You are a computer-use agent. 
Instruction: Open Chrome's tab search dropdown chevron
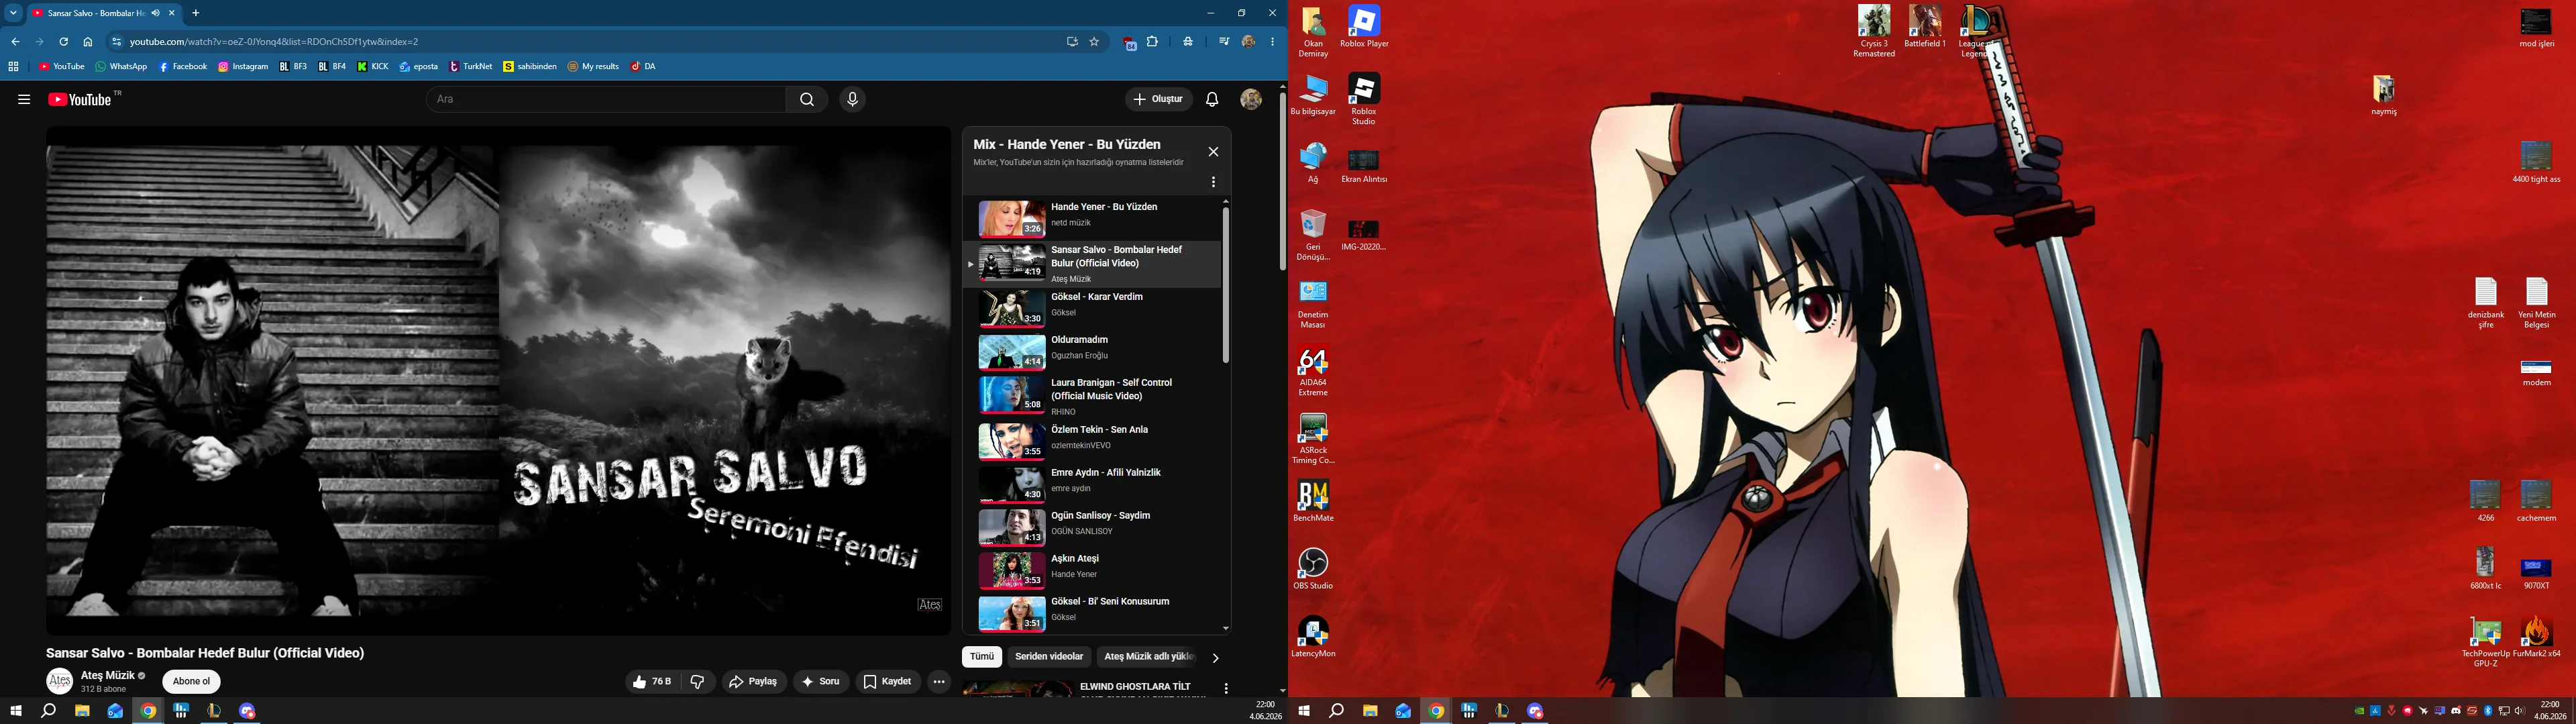tap(14, 13)
